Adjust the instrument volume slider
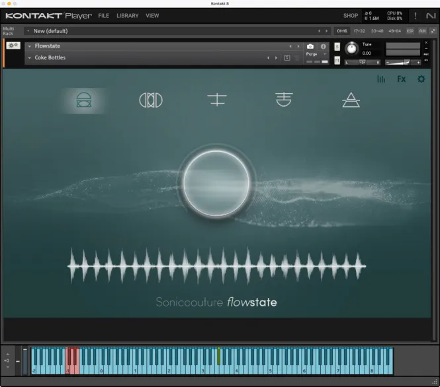 (403, 63)
